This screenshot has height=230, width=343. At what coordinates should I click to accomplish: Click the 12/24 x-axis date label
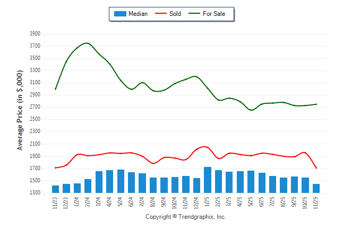click(x=197, y=204)
